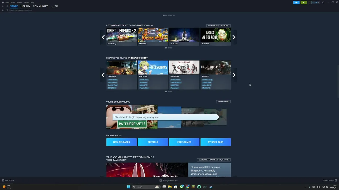Open the Windows Start menu

(x=128, y=187)
